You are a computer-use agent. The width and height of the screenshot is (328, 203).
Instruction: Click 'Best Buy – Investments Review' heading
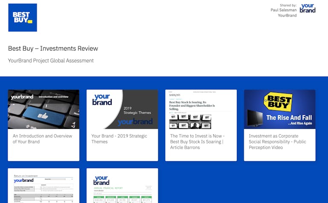(53, 49)
